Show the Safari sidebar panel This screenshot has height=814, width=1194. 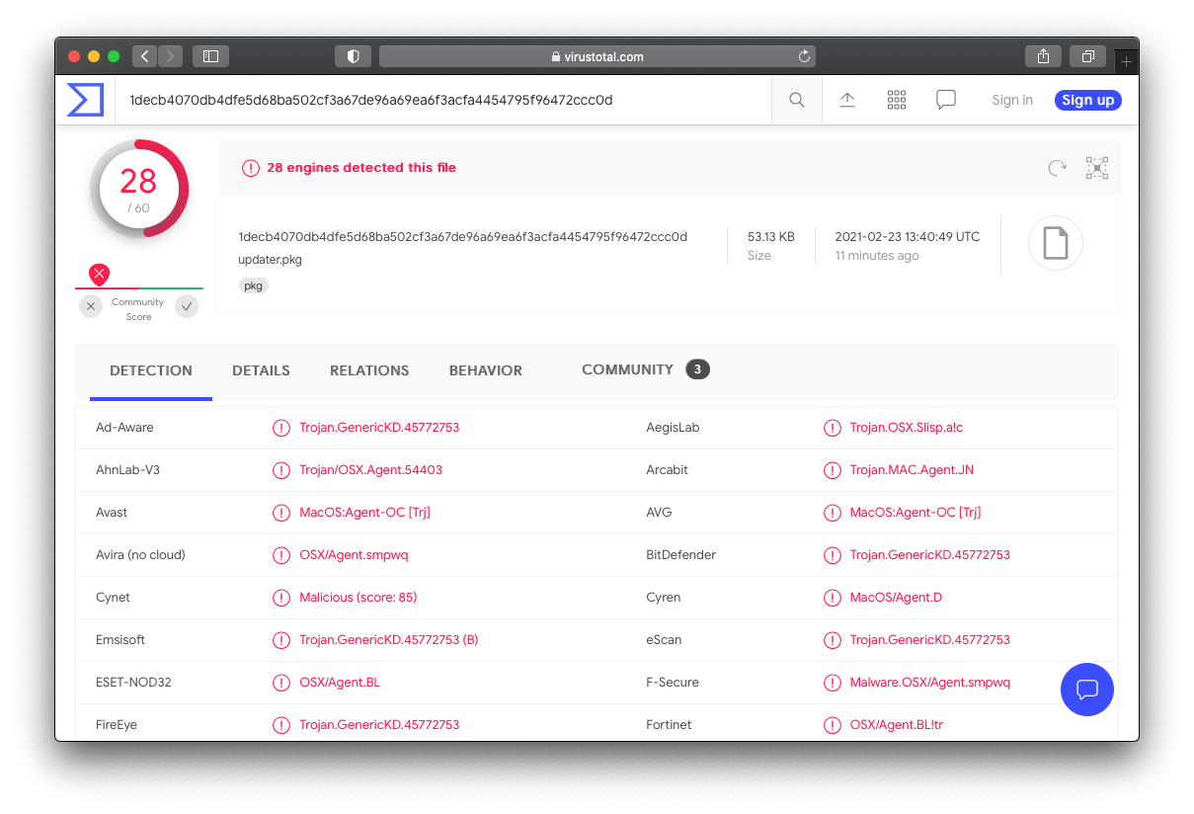[210, 56]
